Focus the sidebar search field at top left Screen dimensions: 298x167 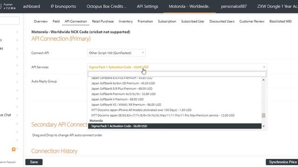coord(9,20)
